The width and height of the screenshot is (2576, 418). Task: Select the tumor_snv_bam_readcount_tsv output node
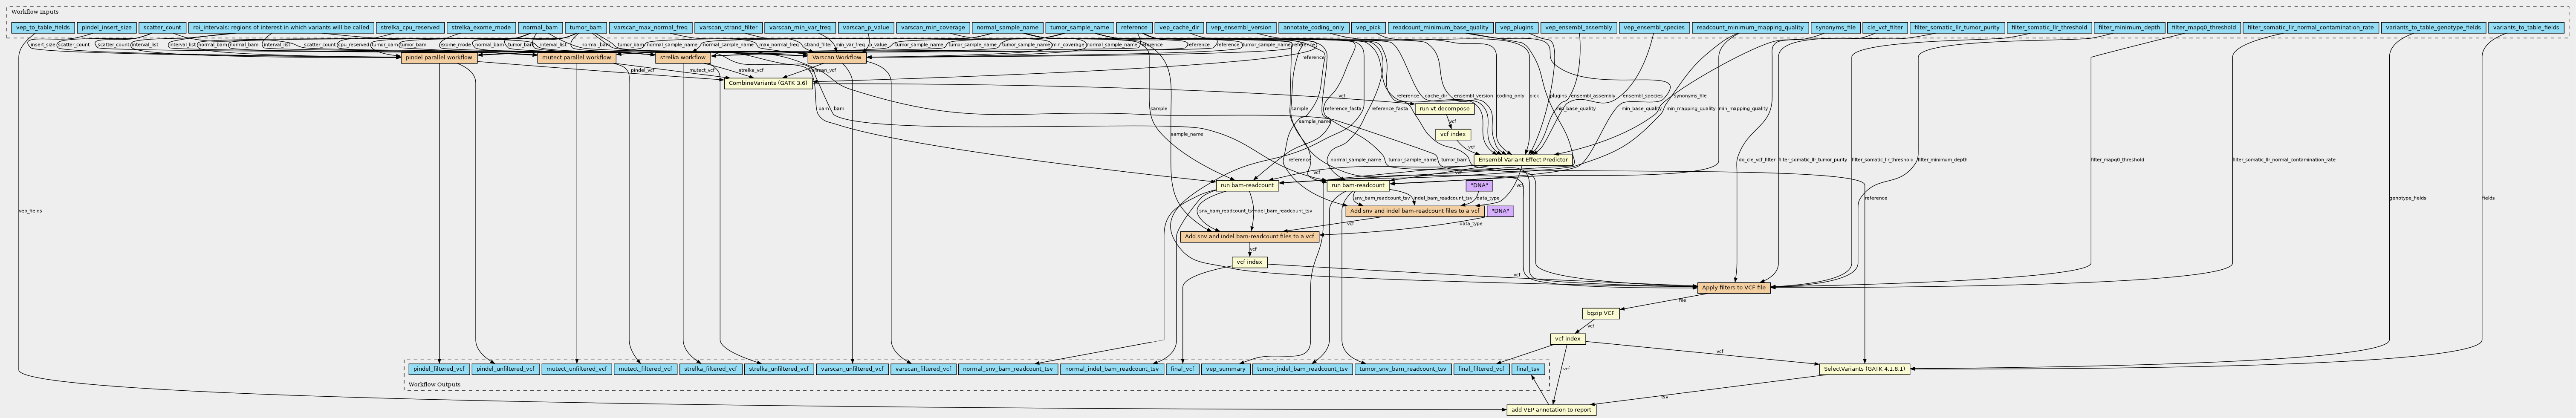click(x=1403, y=369)
